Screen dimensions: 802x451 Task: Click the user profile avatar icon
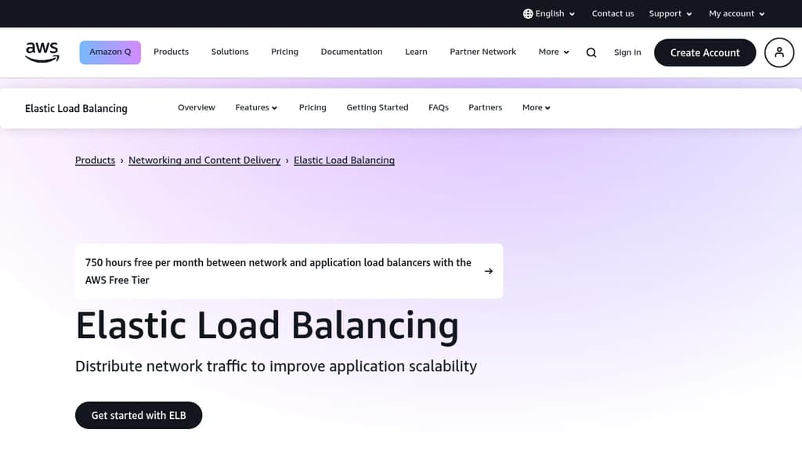point(779,52)
